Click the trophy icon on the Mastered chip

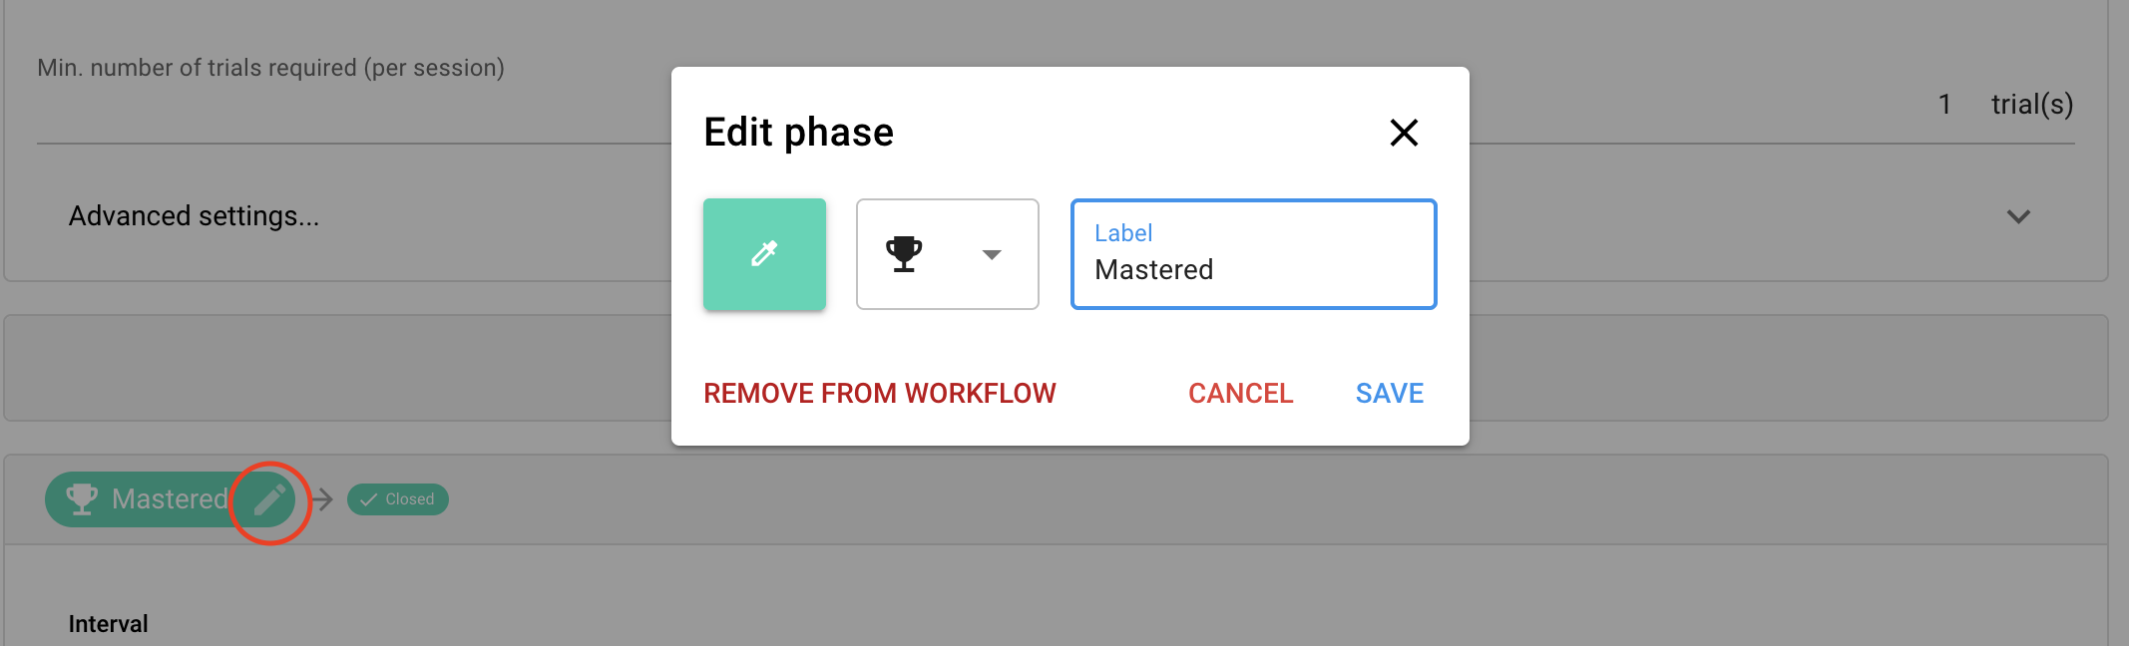(82, 498)
